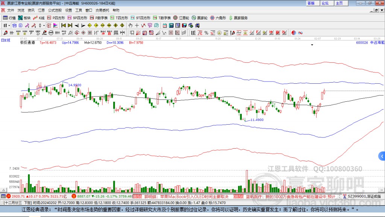
Task: Step chart left with the black left arrow
Action: click(x=77, y=26)
